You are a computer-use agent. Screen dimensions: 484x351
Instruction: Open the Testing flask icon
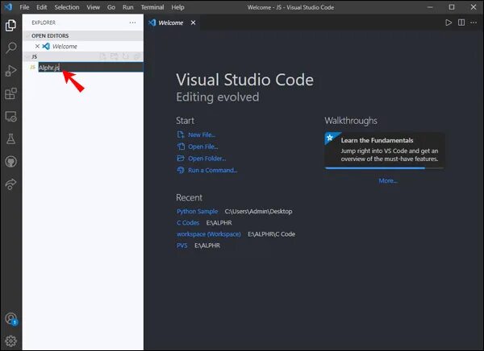click(x=11, y=139)
